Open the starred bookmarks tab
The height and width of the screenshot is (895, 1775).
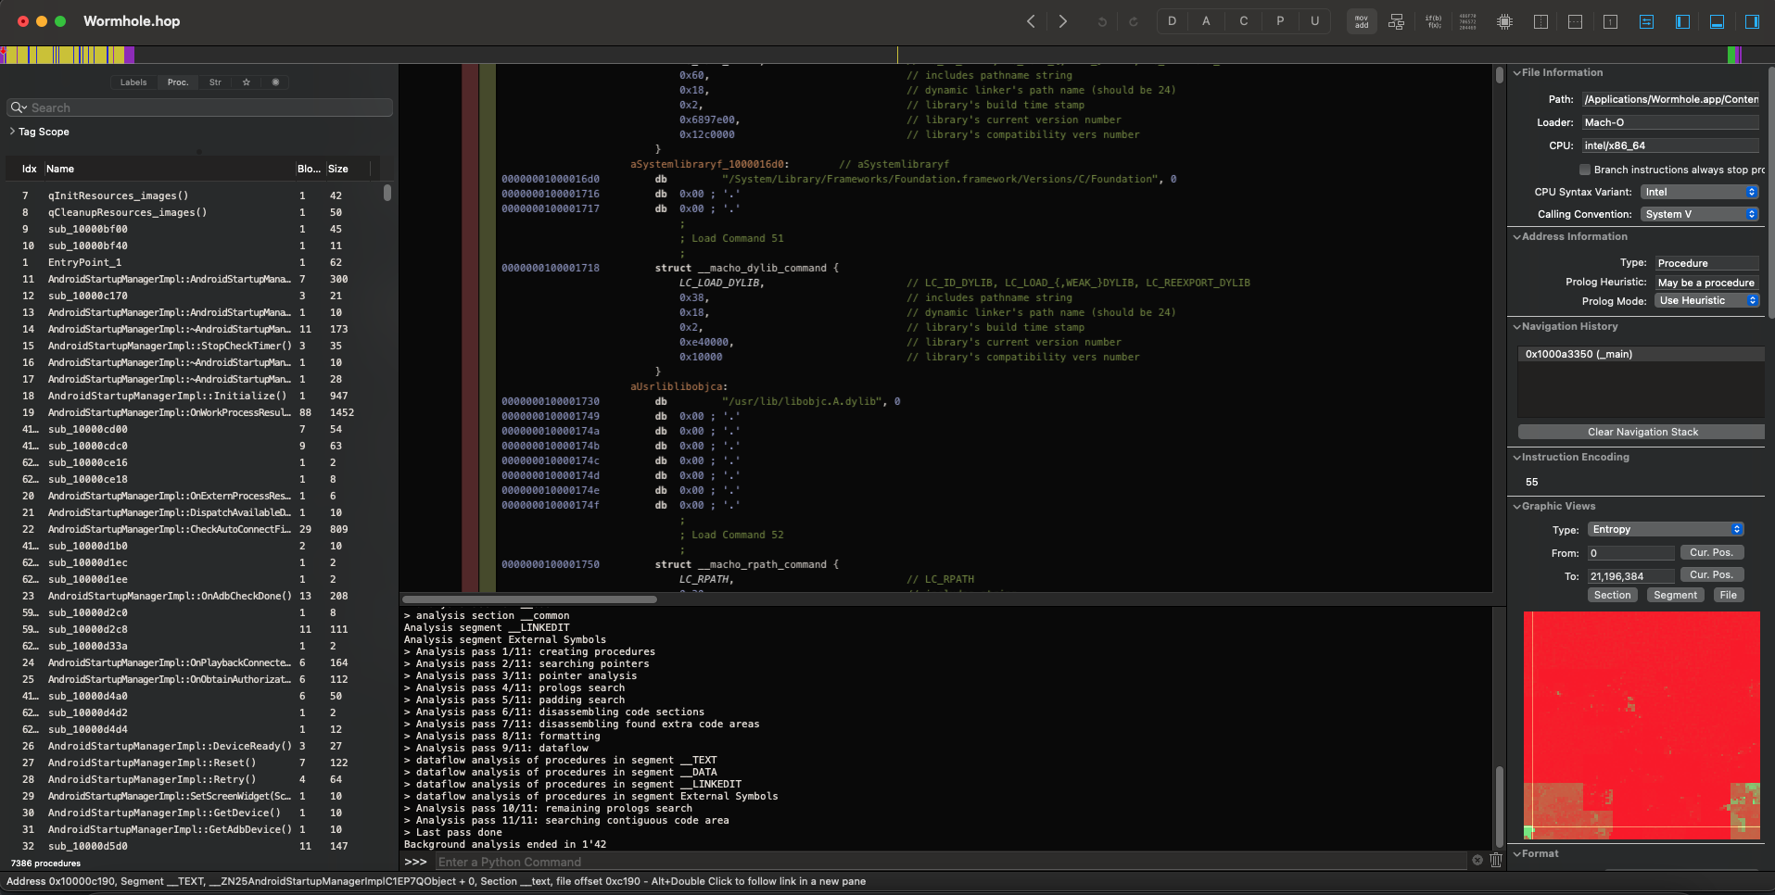click(x=247, y=82)
